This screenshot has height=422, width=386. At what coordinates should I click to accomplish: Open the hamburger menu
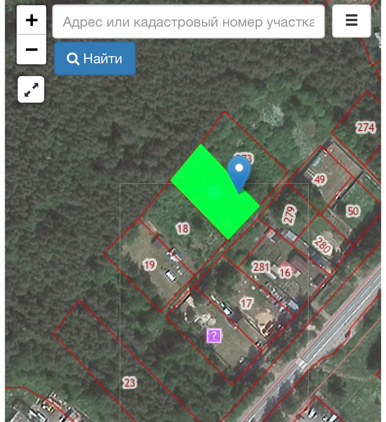(351, 21)
